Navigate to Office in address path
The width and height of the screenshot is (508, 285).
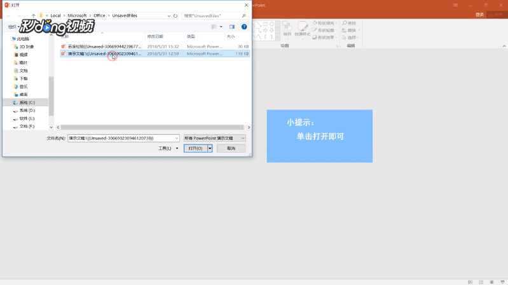[x=99, y=15]
